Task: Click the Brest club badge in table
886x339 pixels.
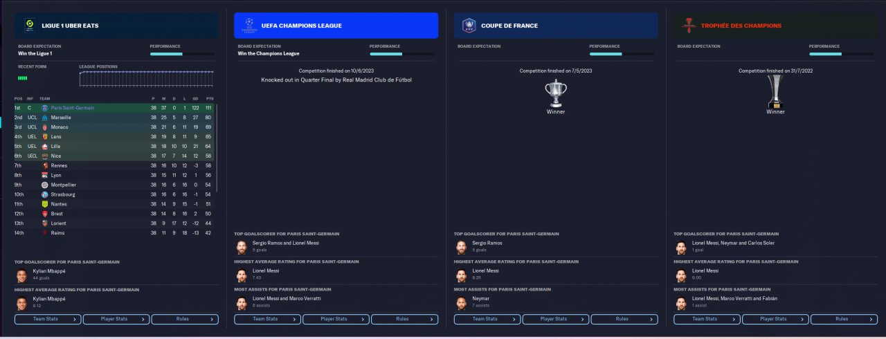Action: 45,214
